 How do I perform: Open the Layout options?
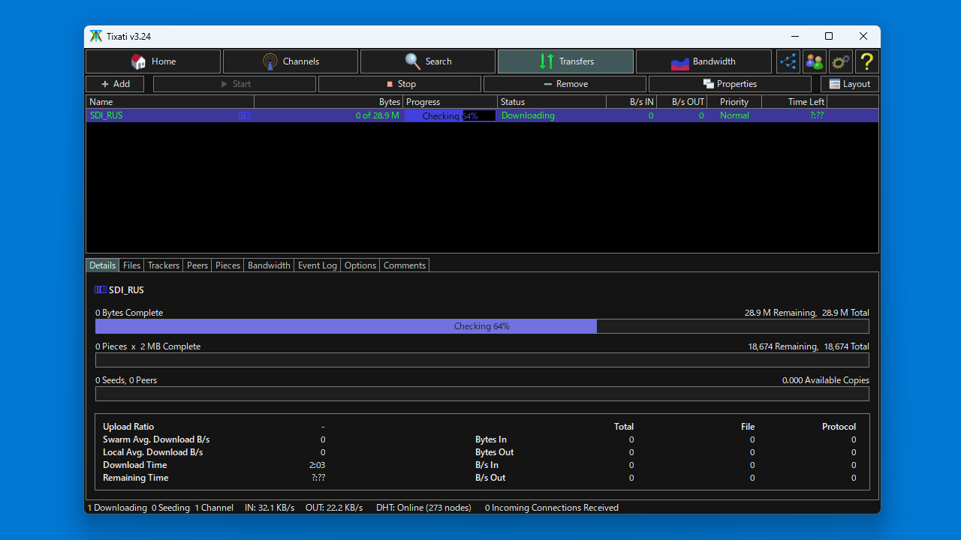[x=850, y=84]
